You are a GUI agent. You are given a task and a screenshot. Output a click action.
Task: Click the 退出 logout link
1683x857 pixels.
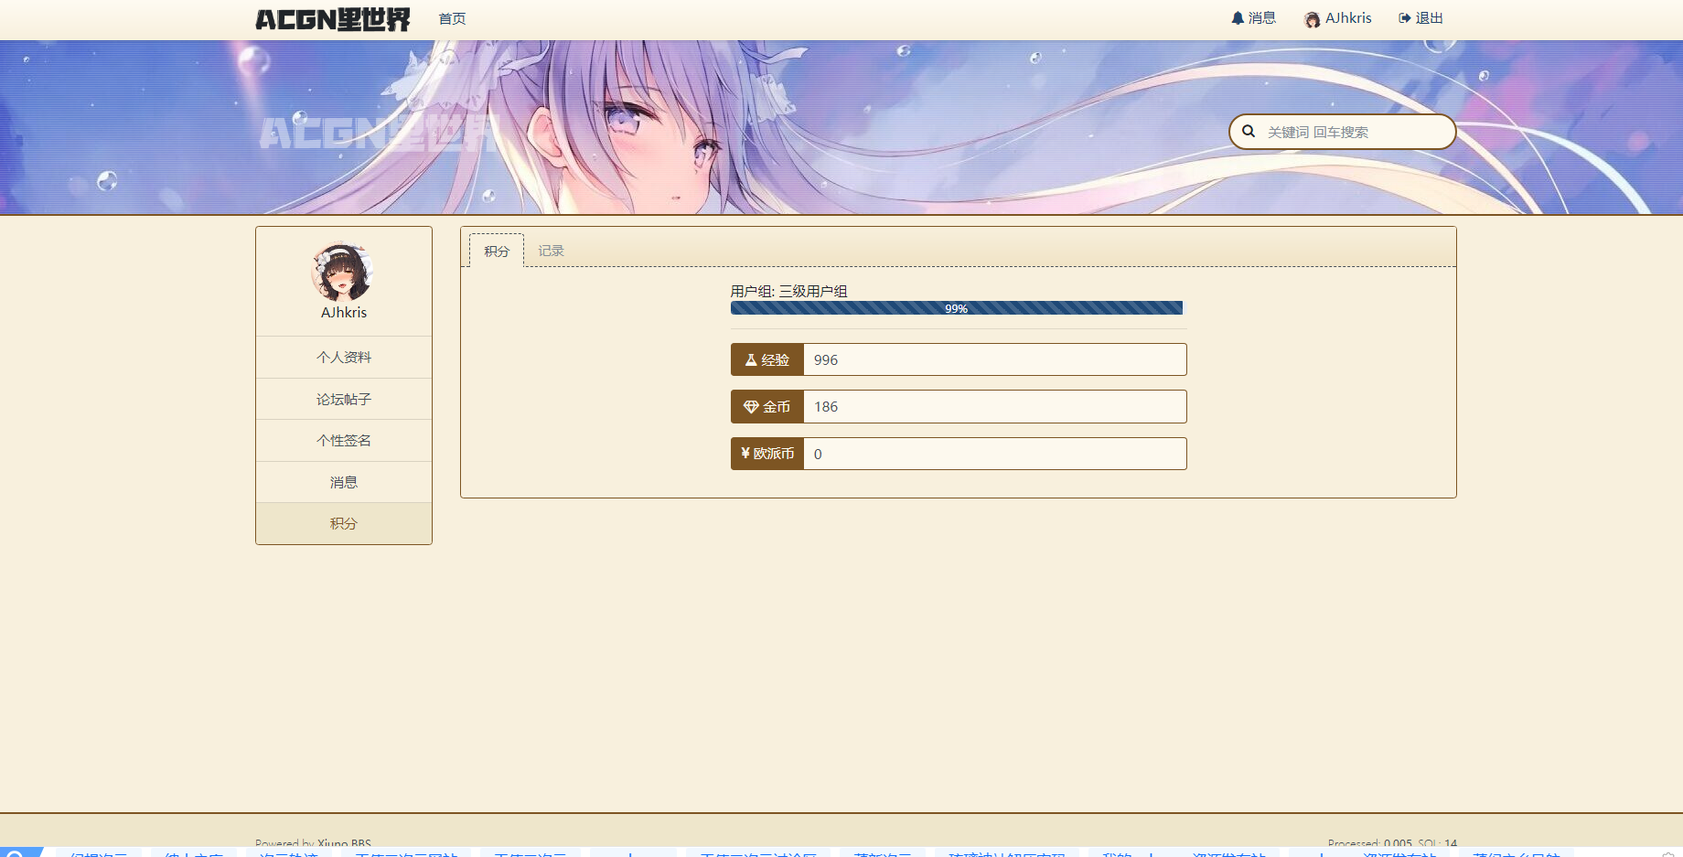click(x=1420, y=18)
